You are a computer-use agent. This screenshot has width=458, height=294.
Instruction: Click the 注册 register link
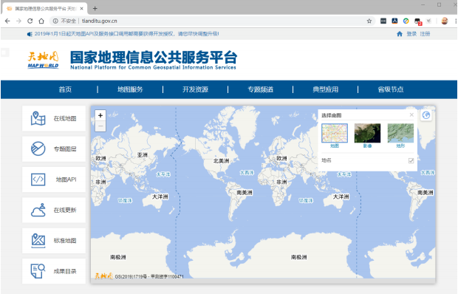[x=425, y=34]
